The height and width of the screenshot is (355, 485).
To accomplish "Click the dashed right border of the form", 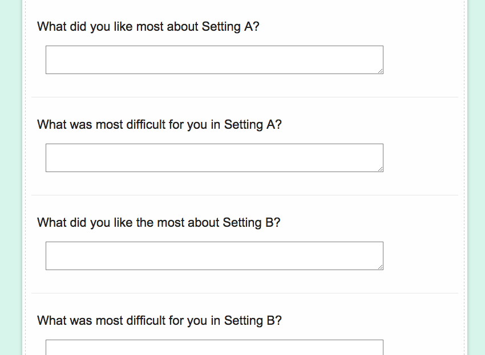I will pyautogui.click(x=464, y=171).
